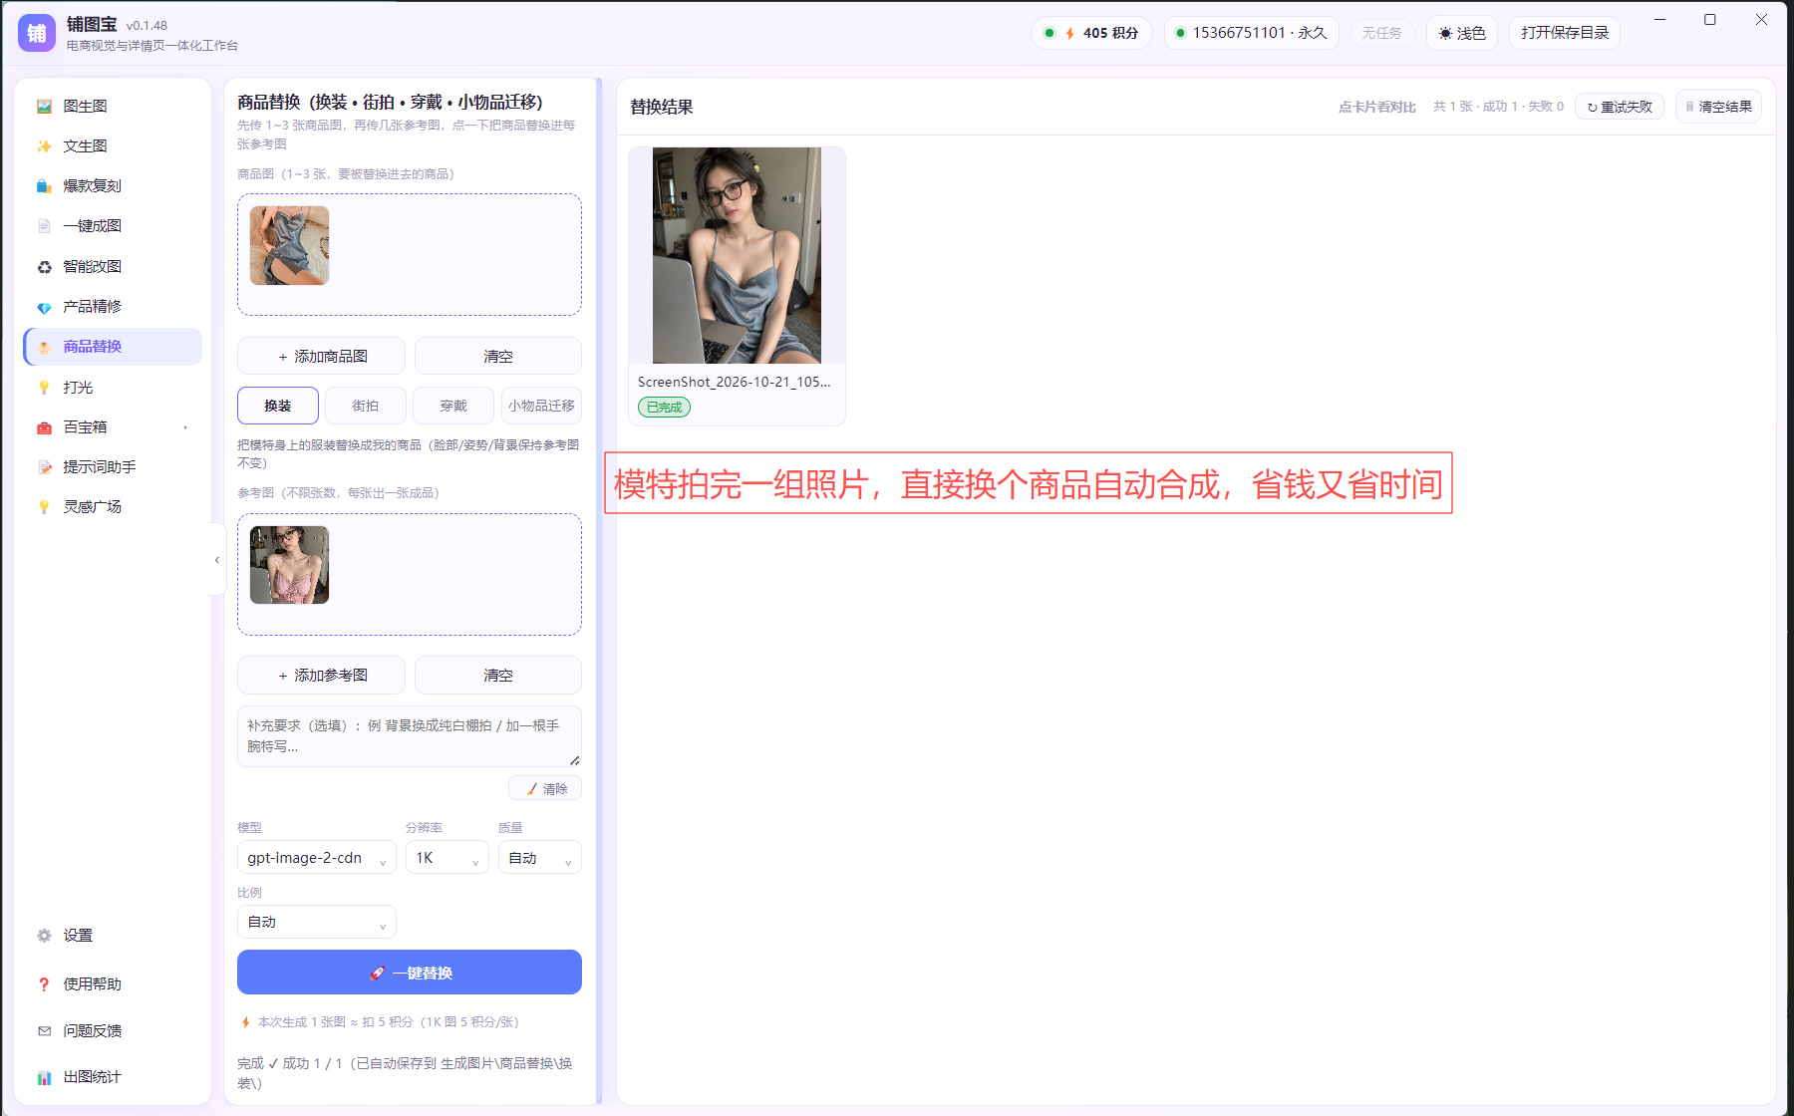Screen dimensions: 1794x1116
Task: Select the 穿戴 mode option
Action: 453,406
